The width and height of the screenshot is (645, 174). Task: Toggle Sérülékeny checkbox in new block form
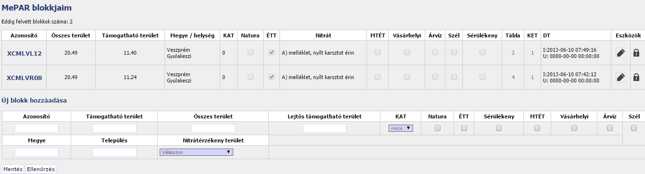[499, 128]
